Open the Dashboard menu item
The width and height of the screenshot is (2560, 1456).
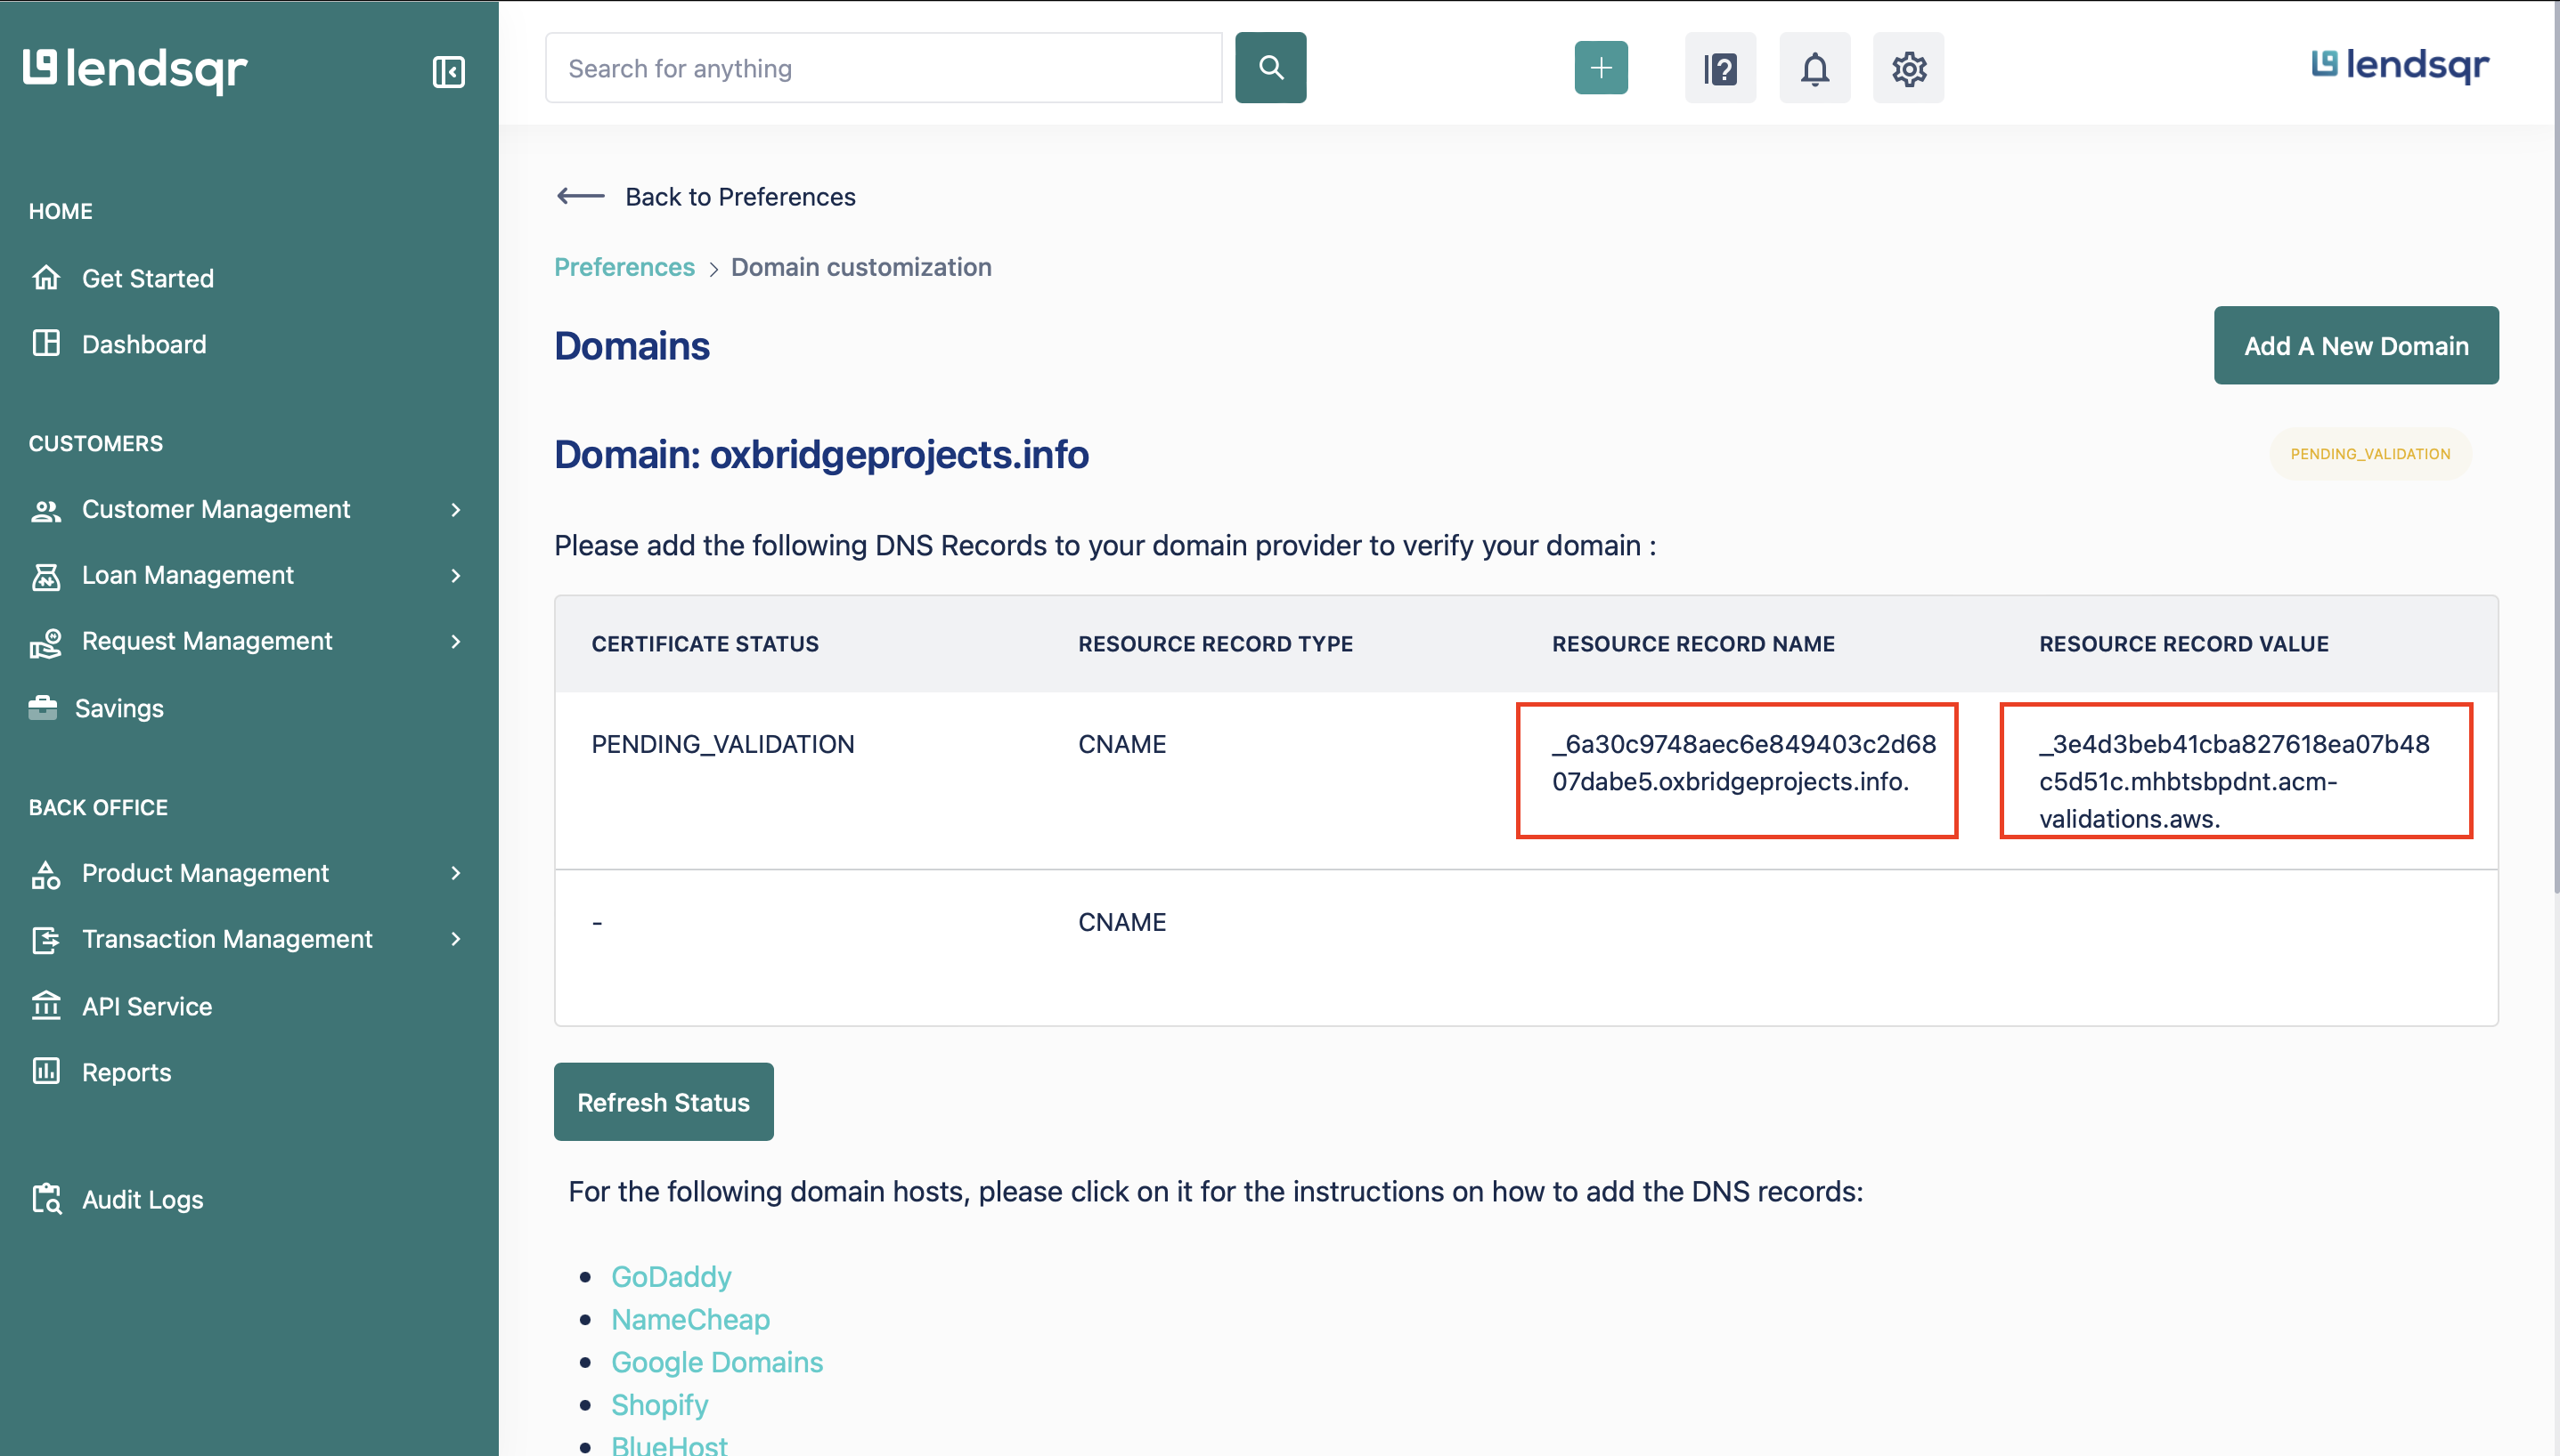coord(143,344)
